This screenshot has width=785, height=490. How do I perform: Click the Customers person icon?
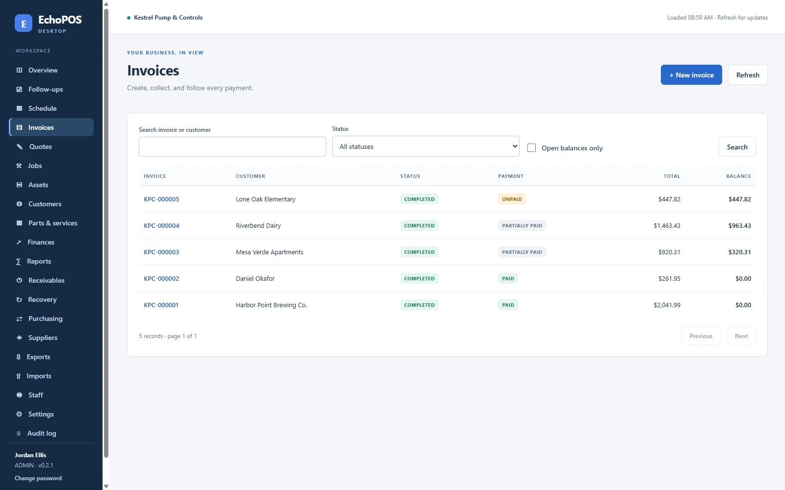19,204
